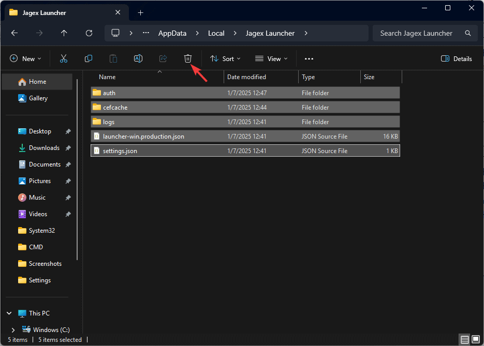Open the Sort dropdown menu
The height and width of the screenshot is (346, 484).
coord(225,58)
